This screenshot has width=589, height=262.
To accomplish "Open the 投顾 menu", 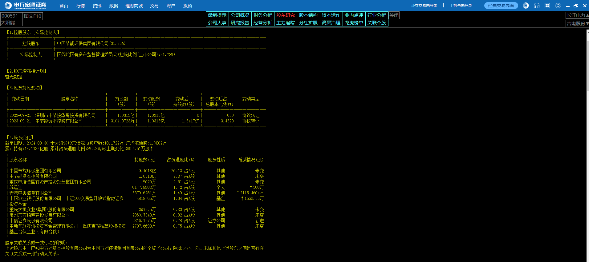I will (x=188, y=6).
